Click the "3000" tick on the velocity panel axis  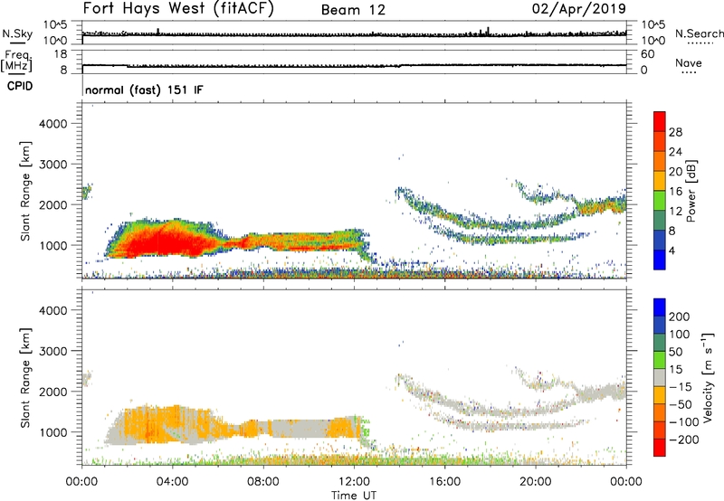tap(53, 351)
